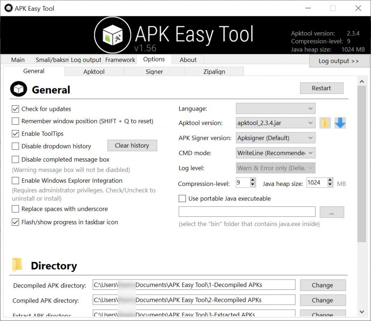This screenshot has width=371, height=321.
Task: Click the portable Java path input field
Action: coord(247,212)
